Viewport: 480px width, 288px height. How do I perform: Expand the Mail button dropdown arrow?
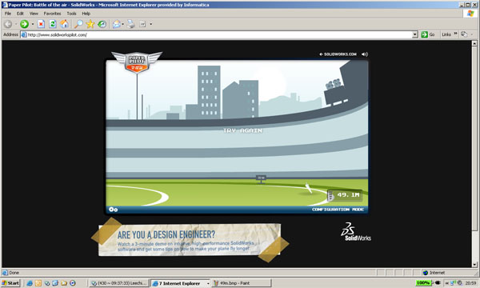[x=122, y=24]
